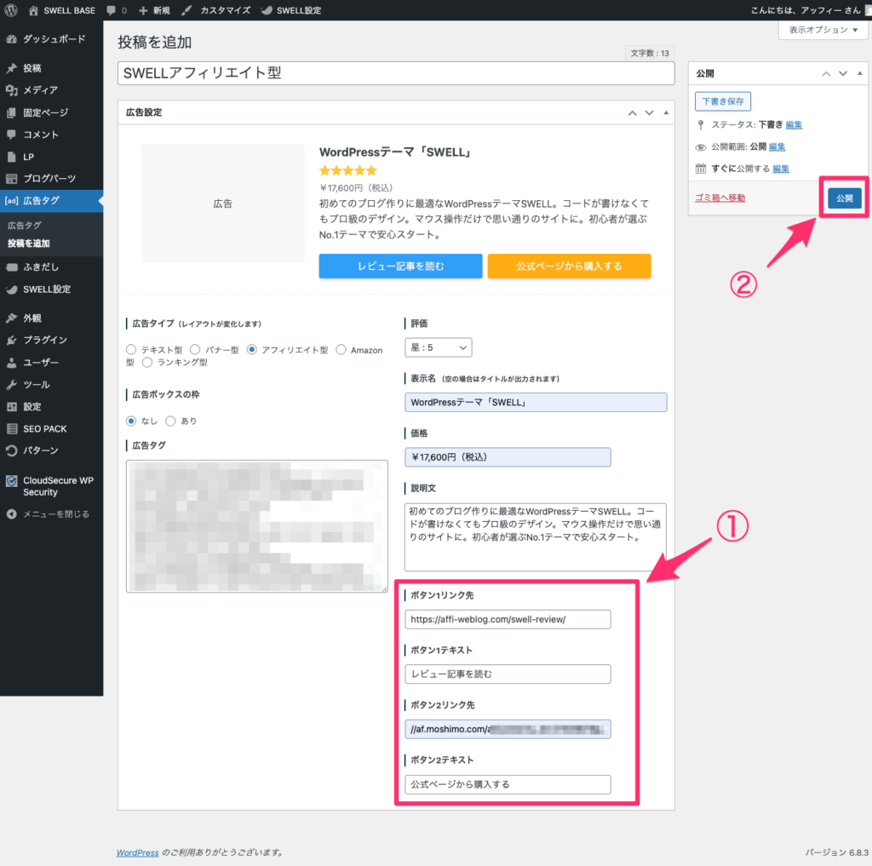Click the Plugins plug icon in sidebar
The image size is (872, 866).
point(11,341)
